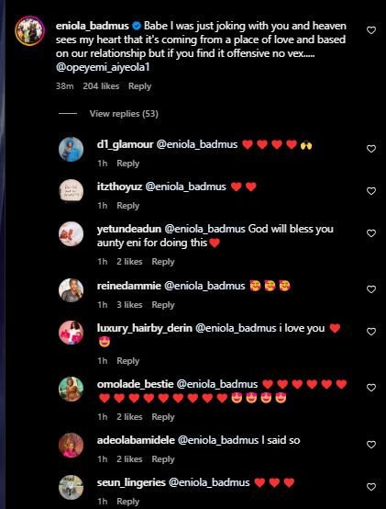Reply to yetundeadun's comment
Image resolution: width=386 pixels, height=509 pixels.
point(163,262)
